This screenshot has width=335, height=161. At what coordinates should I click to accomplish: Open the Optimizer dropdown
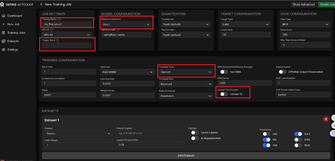pyautogui.click(x=127, y=72)
